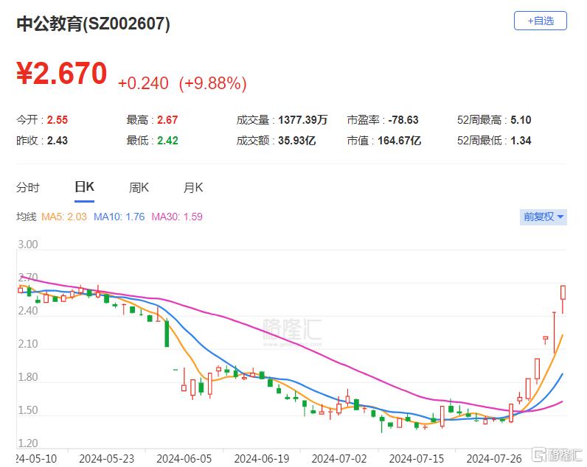Click the 今开 value 2.55
Image resolution: width=587 pixels, height=467 pixels.
(x=58, y=120)
